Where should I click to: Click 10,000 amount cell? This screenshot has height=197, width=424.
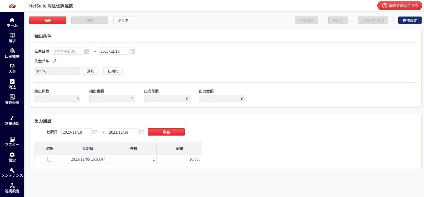[x=179, y=159]
